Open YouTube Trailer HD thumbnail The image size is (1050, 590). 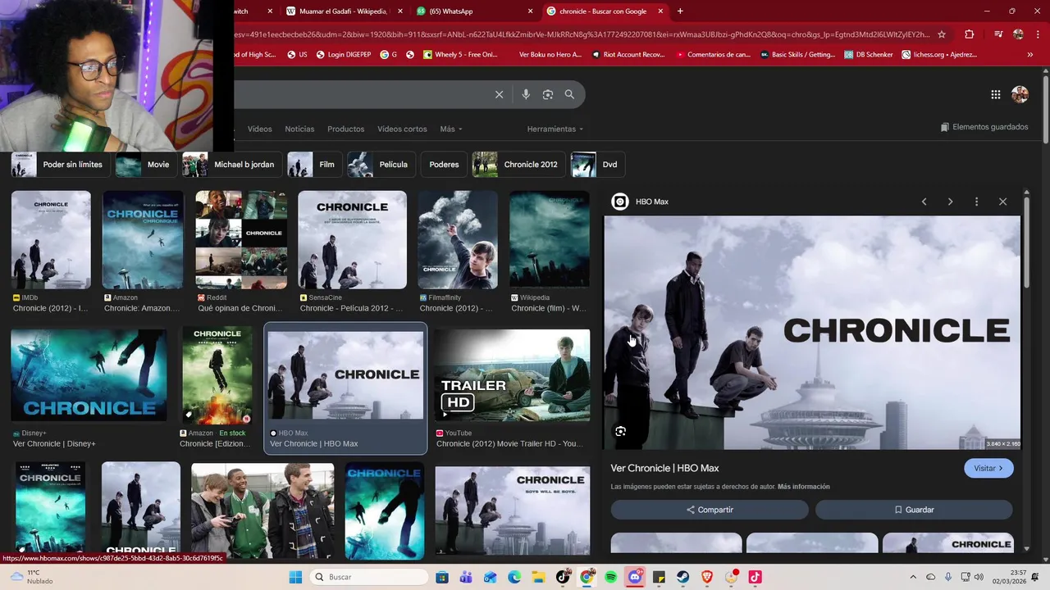click(x=512, y=375)
